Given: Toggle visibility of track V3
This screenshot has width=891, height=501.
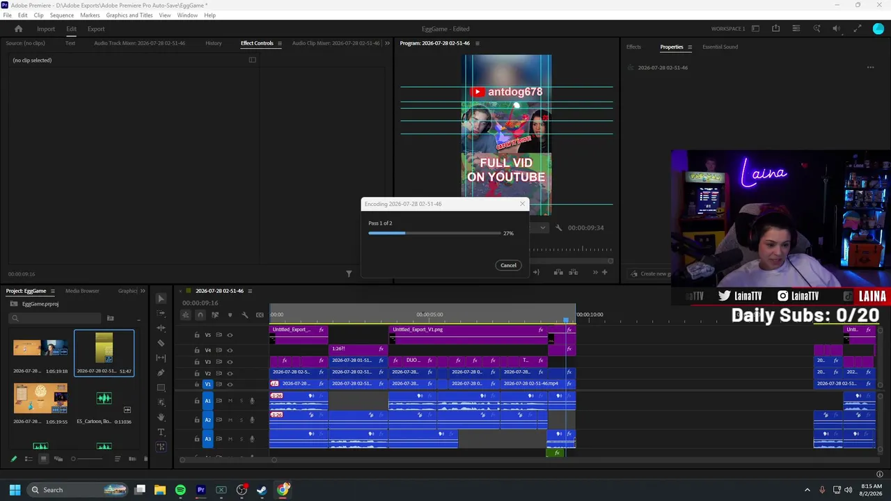Looking at the screenshot, I should coord(230,362).
